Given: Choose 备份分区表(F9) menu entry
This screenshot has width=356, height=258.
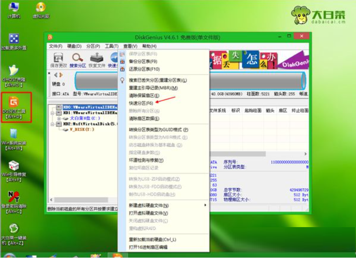Looking at the screenshot, I should (x=143, y=61).
